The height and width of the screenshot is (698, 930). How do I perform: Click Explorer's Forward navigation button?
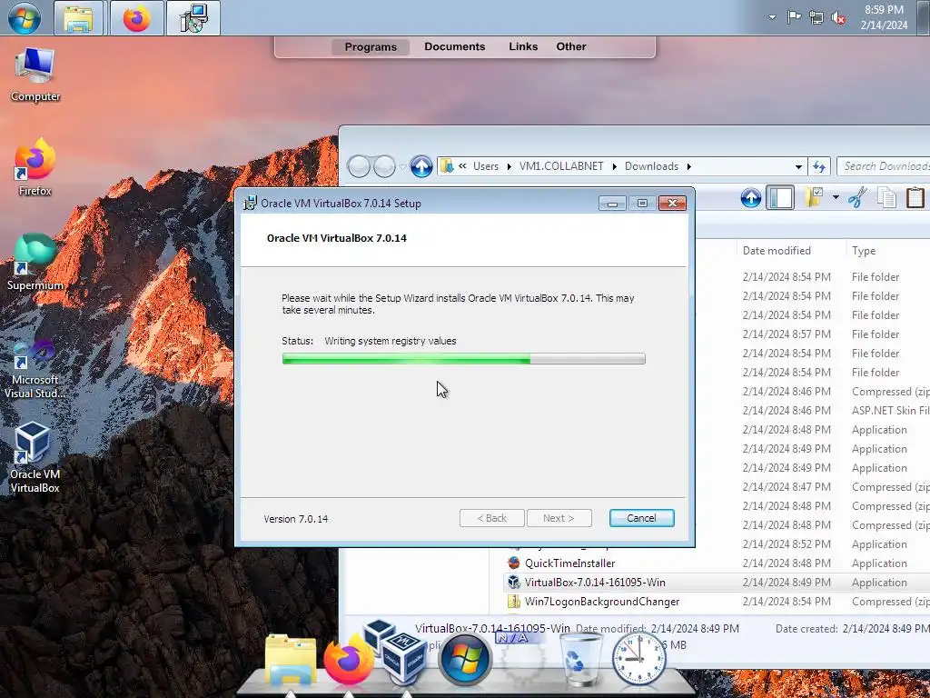pyautogui.click(x=384, y=166)
